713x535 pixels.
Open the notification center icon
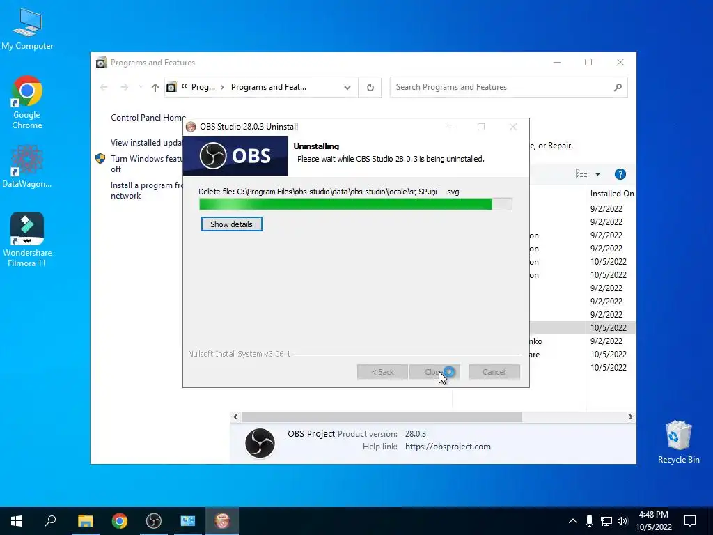click(x=690, y=521)
